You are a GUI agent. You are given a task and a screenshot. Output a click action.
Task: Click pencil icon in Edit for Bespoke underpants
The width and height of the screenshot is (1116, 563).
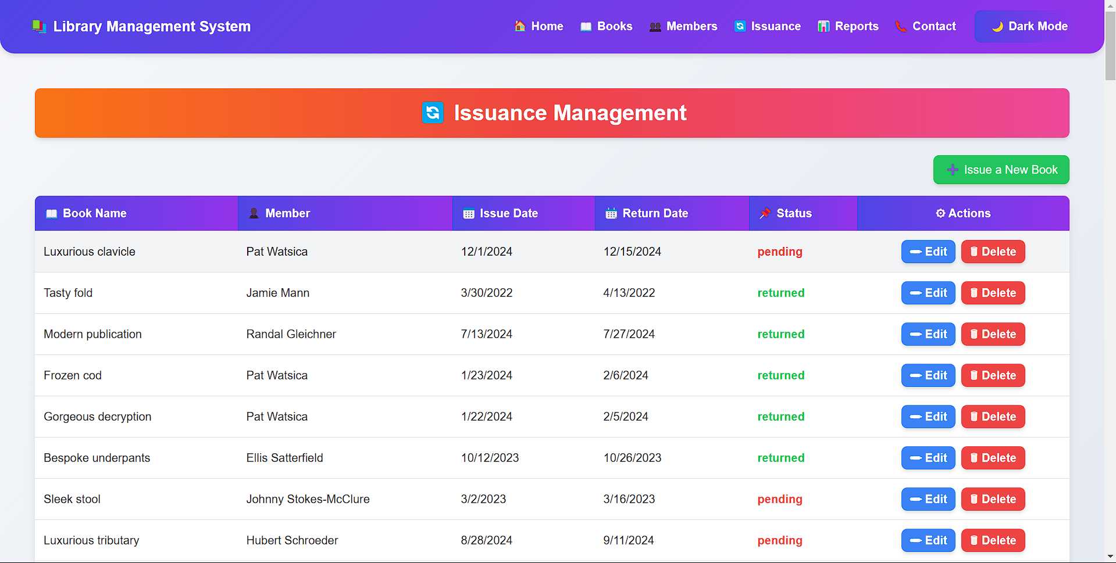(916, 458)
